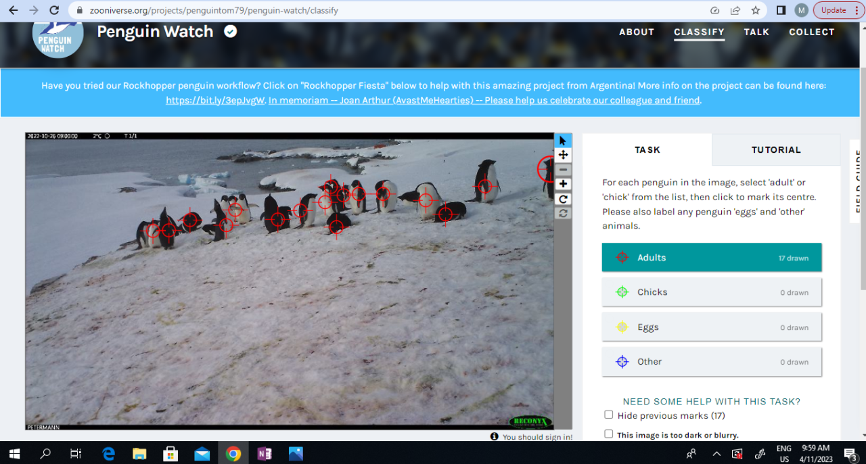Select the pointer annotate tool
Image resolution: width=866 pixels, height=464 pixels.
pyautogui.click(x=563, y=141)
